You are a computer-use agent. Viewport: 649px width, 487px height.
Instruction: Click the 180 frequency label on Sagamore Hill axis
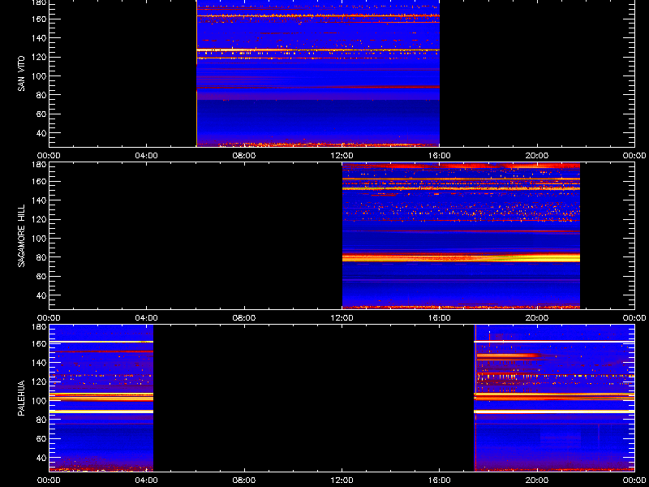(39, 165)
